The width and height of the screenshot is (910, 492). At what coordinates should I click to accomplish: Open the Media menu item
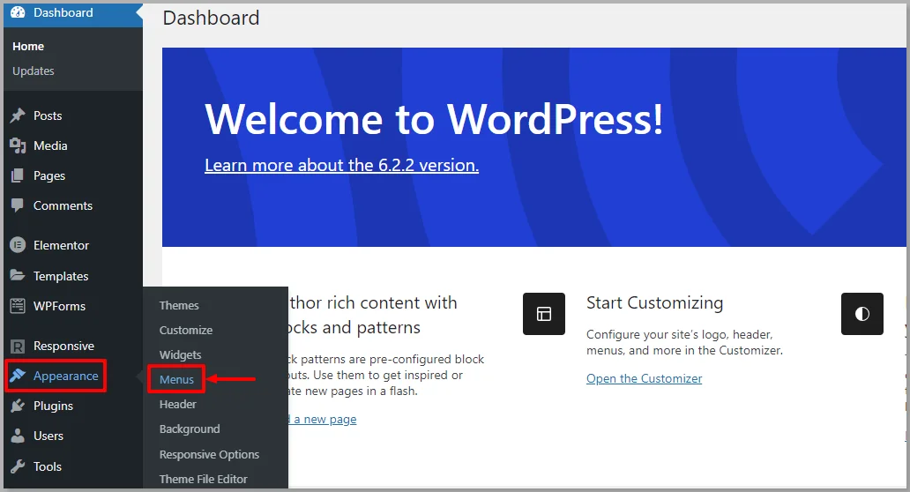click(50, 145)
